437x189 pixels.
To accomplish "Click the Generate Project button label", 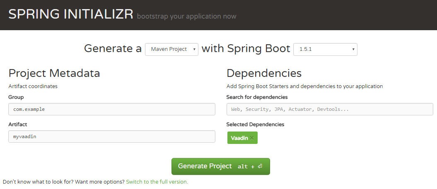I will pos(205,166).
